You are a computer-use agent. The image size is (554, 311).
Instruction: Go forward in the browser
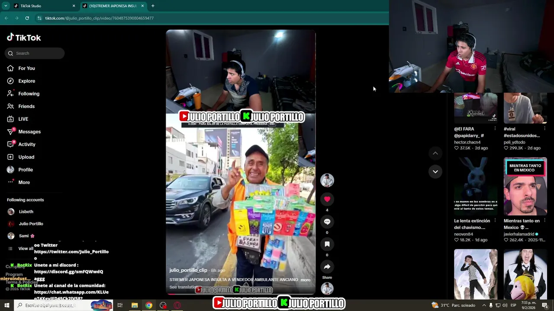pos(16,18)
